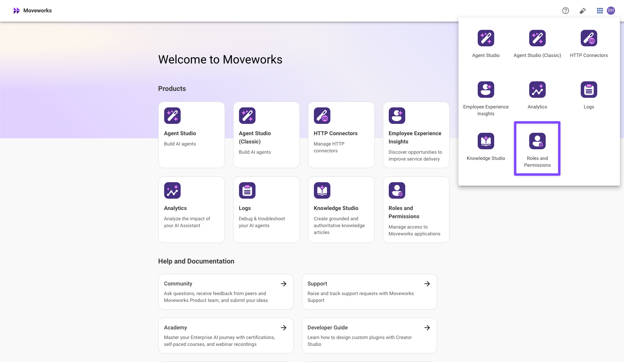Toggle the apps grid launcher icon
Screen dimensions: 624x362
[600, 11]
